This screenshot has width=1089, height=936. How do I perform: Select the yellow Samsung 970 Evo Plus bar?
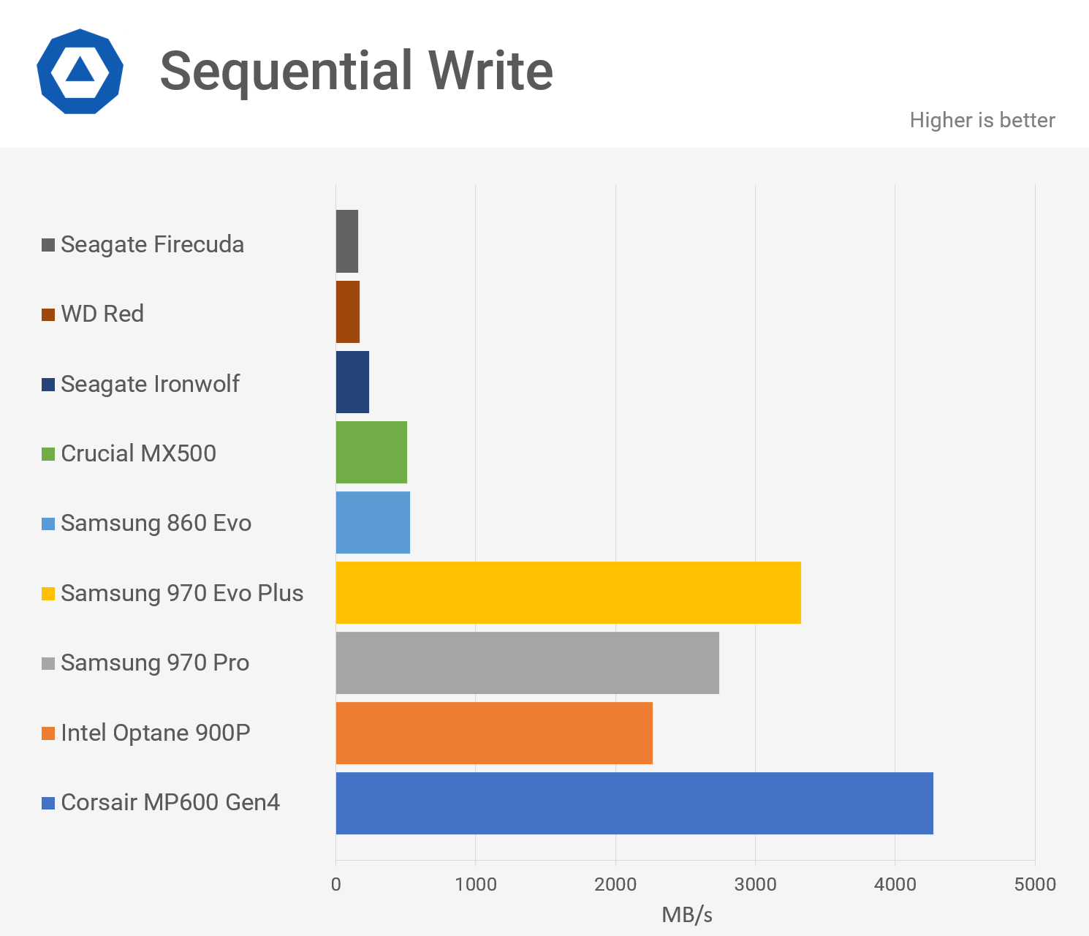click(x=568, y=593)
